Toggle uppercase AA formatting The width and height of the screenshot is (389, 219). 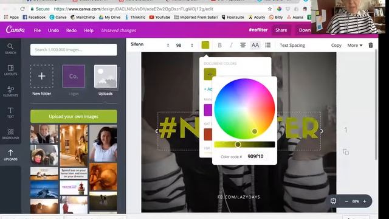(255, 45)
